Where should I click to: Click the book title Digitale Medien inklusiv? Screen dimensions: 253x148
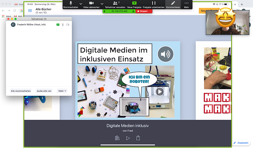pyautogui.click(x=127, y=126)
